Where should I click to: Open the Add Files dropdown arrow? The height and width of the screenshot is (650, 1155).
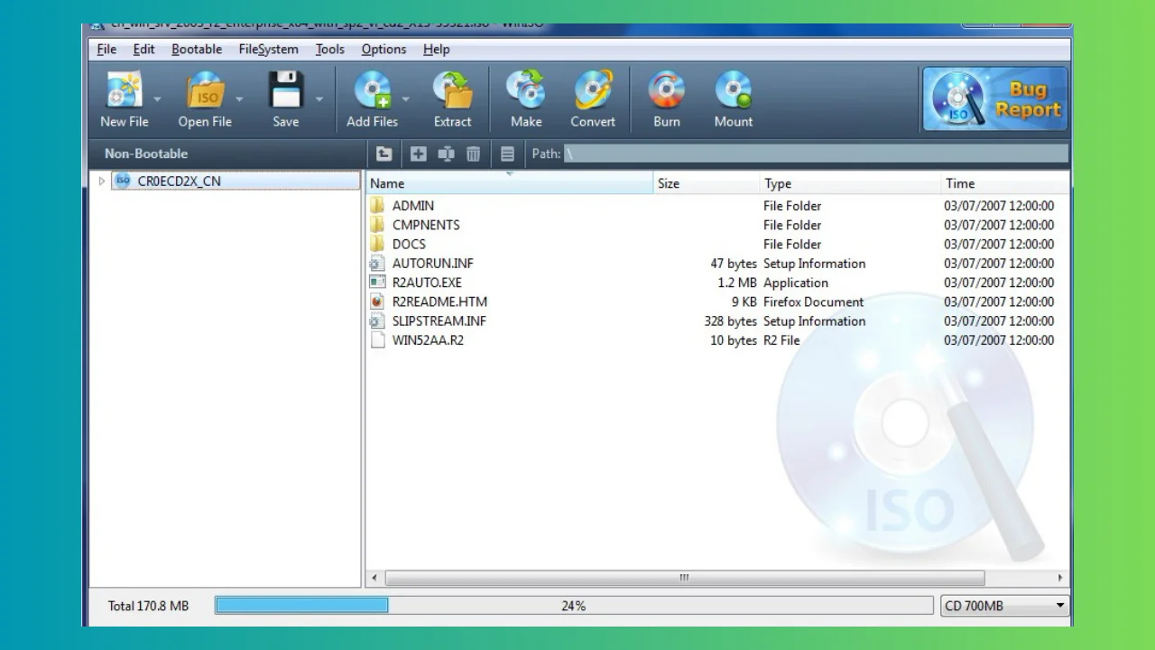tap(405, 98)
